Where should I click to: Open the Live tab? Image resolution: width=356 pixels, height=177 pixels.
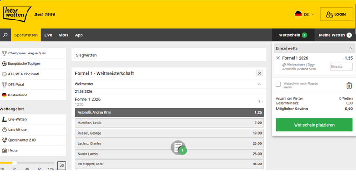[48, 35]
